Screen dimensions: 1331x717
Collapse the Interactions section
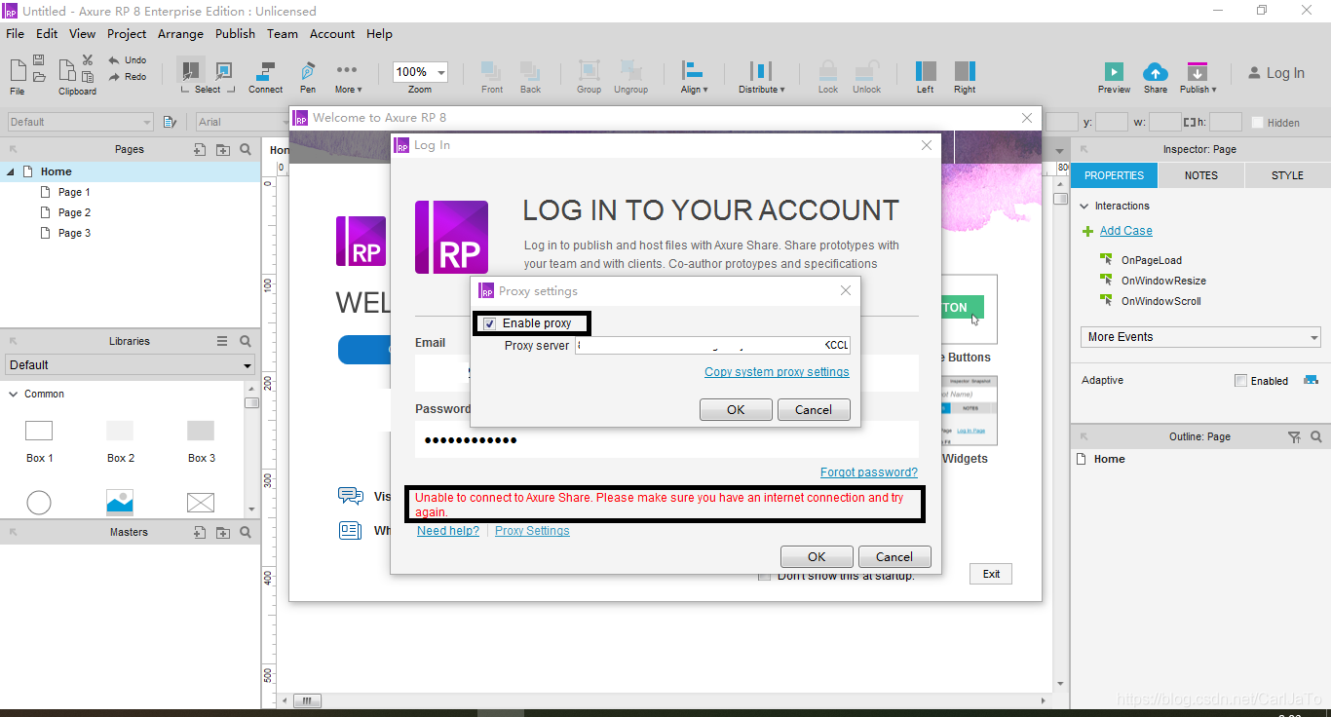tap(1084, 206)
